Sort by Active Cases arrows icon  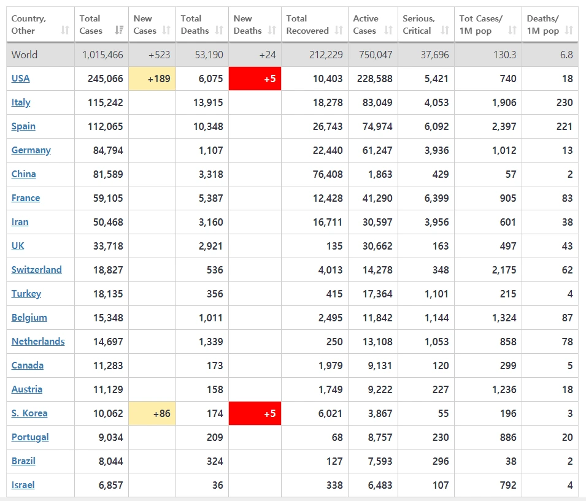click(388, 30)
